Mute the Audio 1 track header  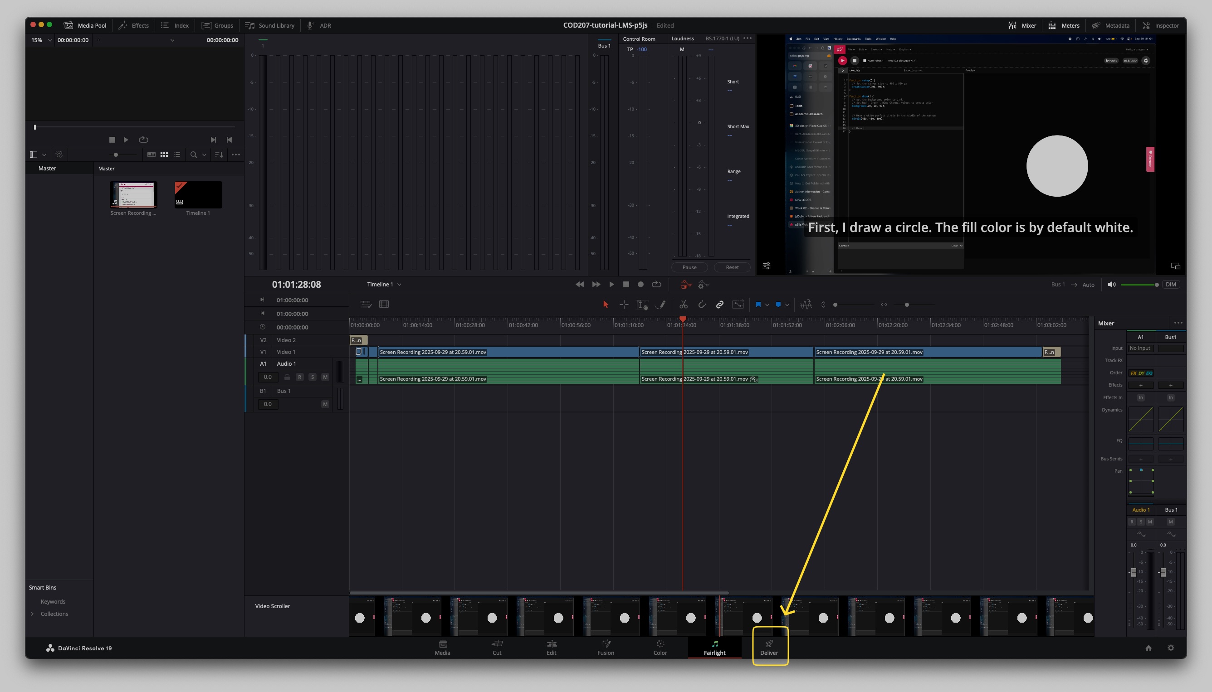[325, 377]
